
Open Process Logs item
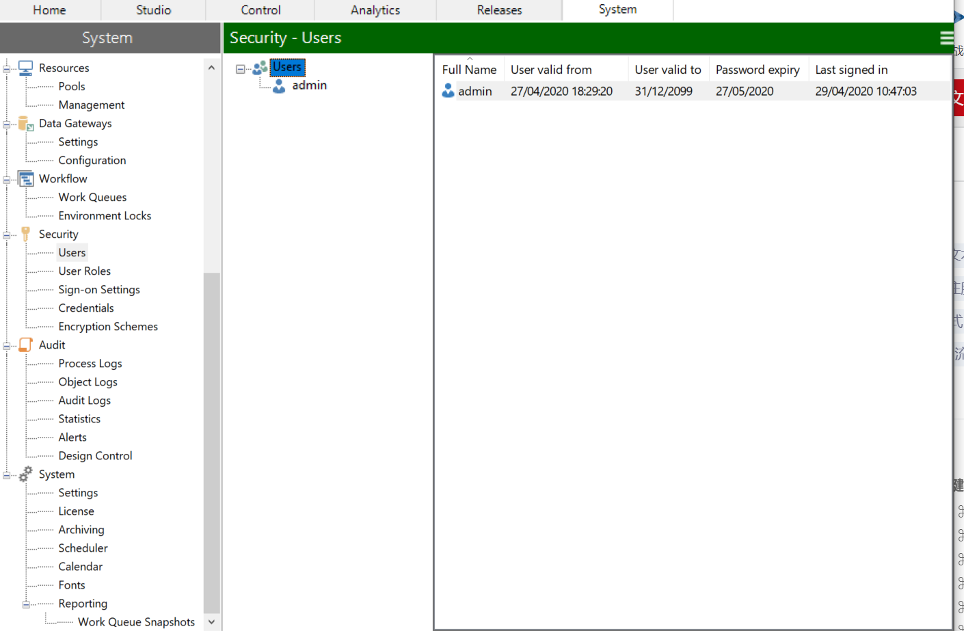coord(90,363)
